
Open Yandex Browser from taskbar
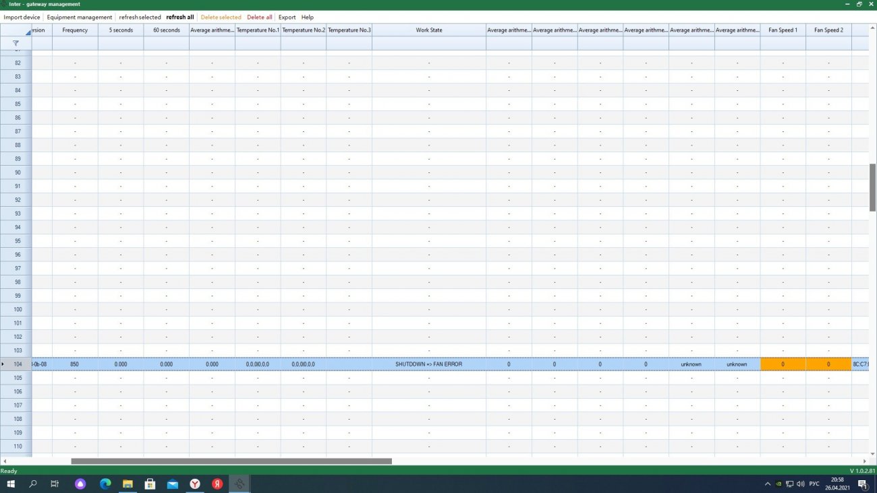(x=194, y=484)
